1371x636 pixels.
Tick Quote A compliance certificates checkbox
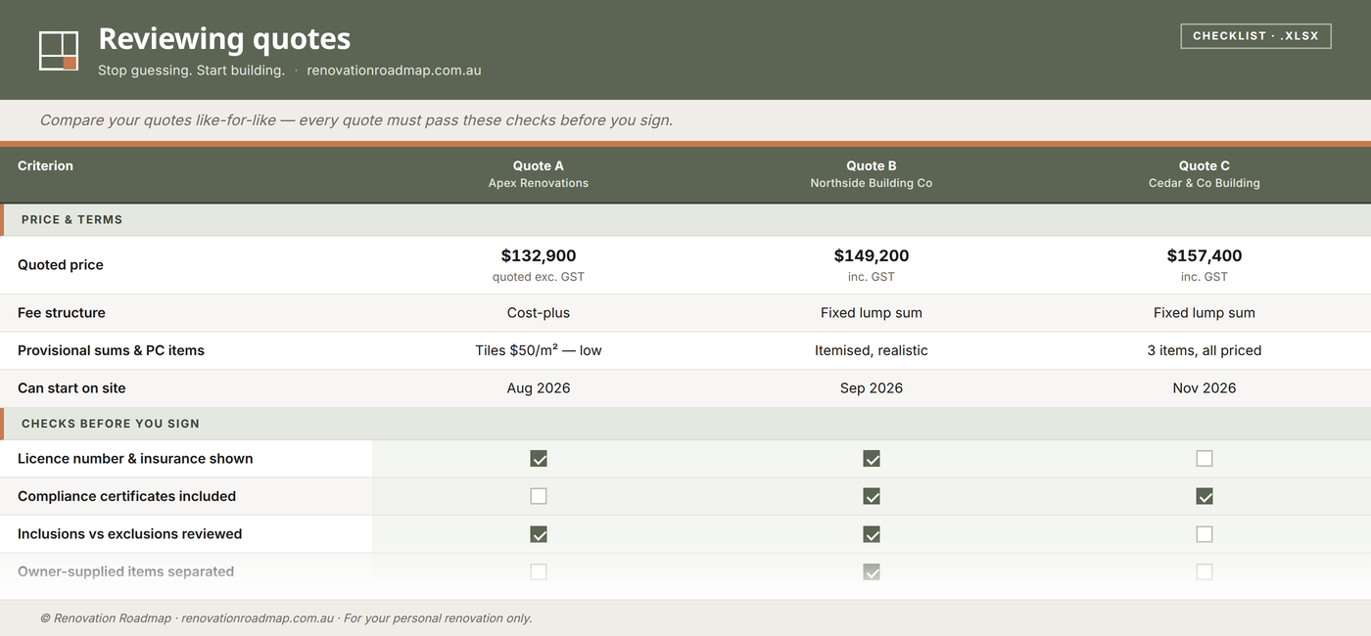(x=539, y=496)
